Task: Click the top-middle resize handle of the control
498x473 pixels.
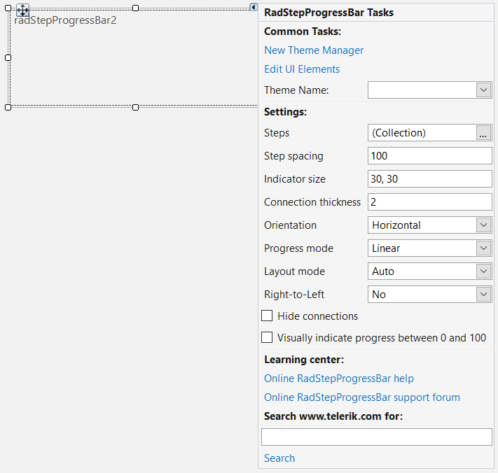Action: pos(136,8)
